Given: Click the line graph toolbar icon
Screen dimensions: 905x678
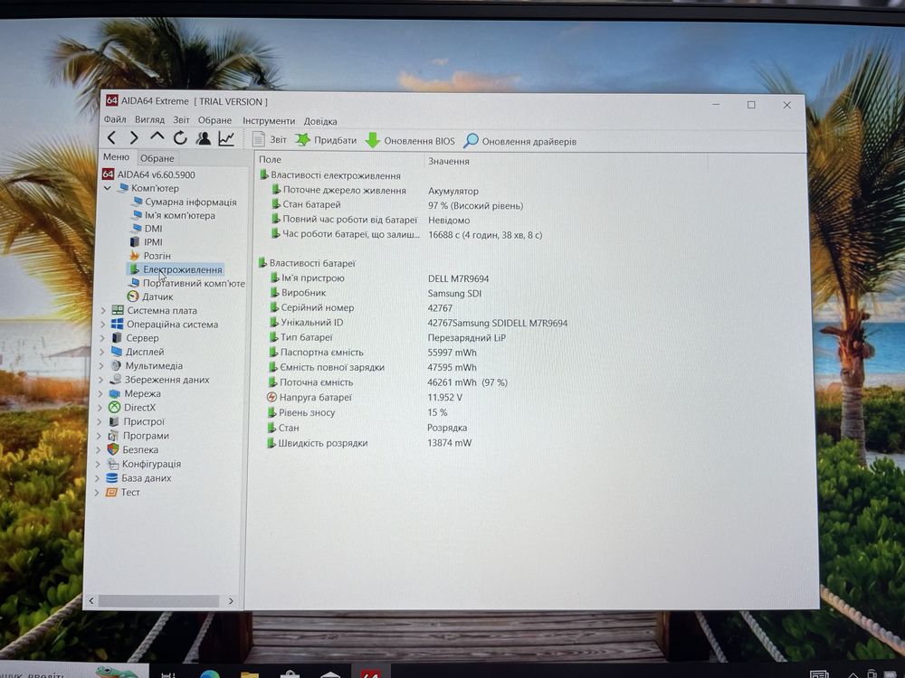Looking at the screenshot, I should (x=226, y=138).
